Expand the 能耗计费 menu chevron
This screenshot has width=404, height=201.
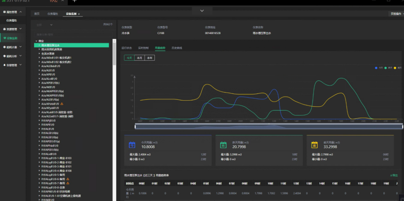coord(21,47)
